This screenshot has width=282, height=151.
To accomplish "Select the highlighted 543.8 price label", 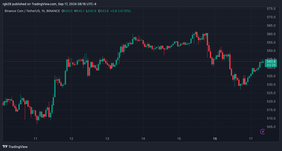I will 272,62.
